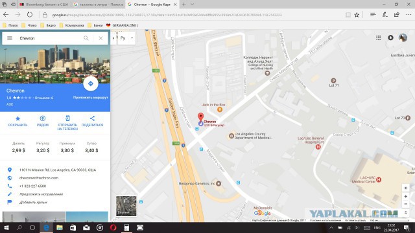Click College of Nursing and Allied Health marker
Screen dimensions: 415x233
267,73
